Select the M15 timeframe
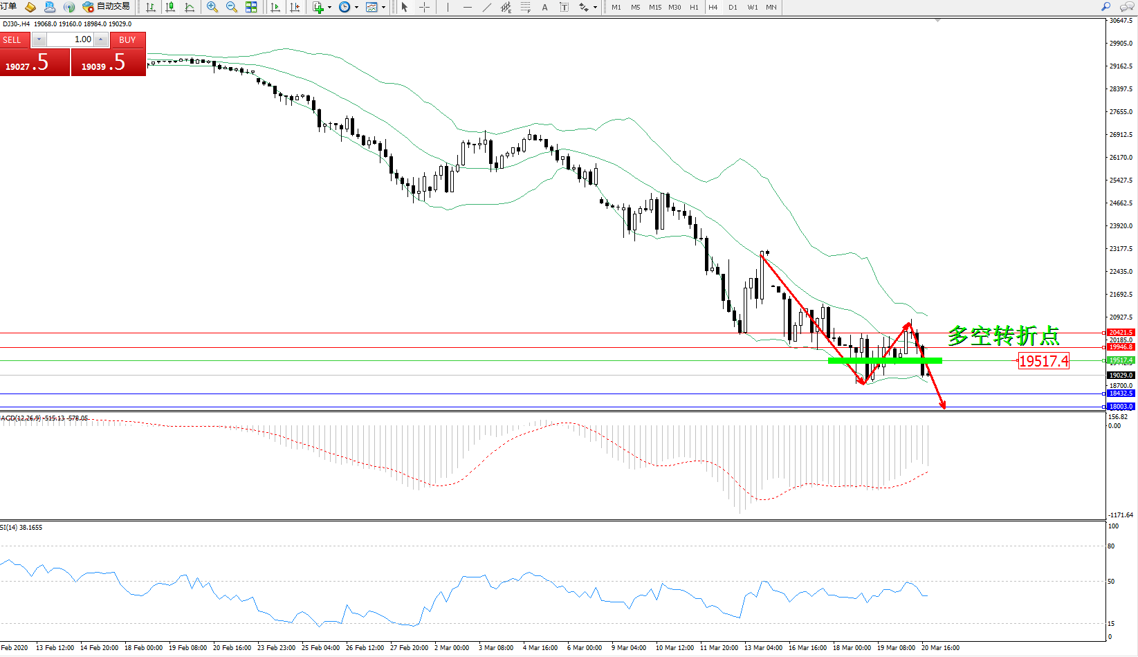 coord(654,7)
